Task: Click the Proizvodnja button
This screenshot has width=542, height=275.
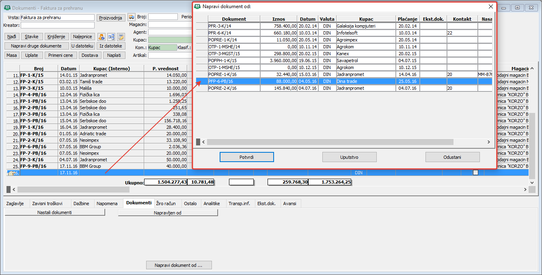Action: [111, 17]
